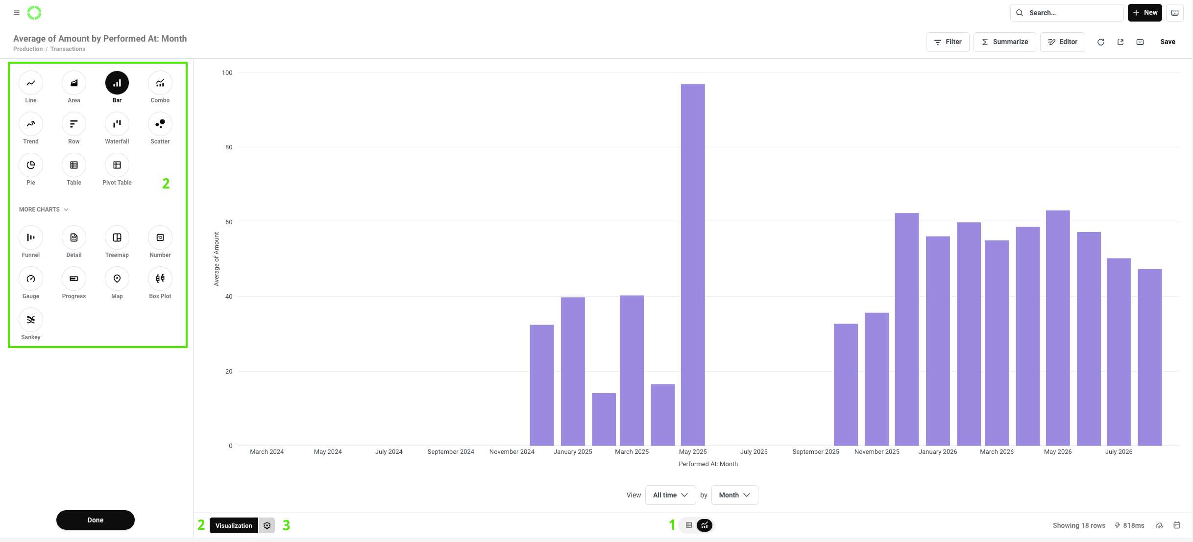Switch to chart view toggle
The width and height of the screenshot is (1193, 542).
click(x=705, y=525)
